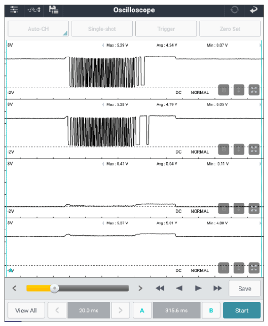This screenshot has width=268, height=326.
Task: Click the Start button
Action: [x=242, y=310]
